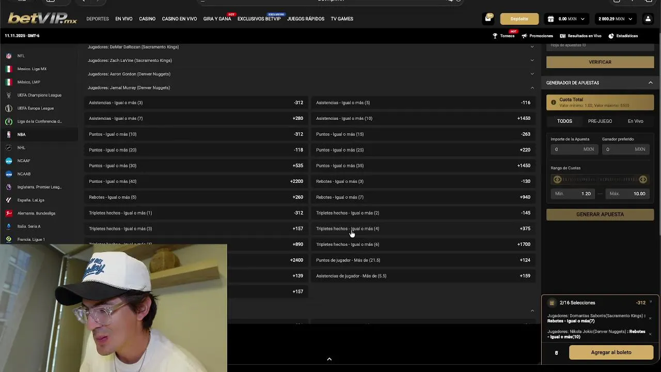
Task: Open the En Vivo menu
Action: pyautogui.click(x=124, y=19)
